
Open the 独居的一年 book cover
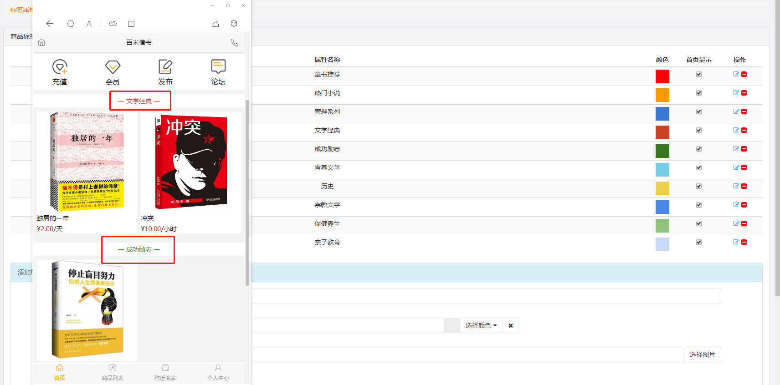tap(87, 162)
